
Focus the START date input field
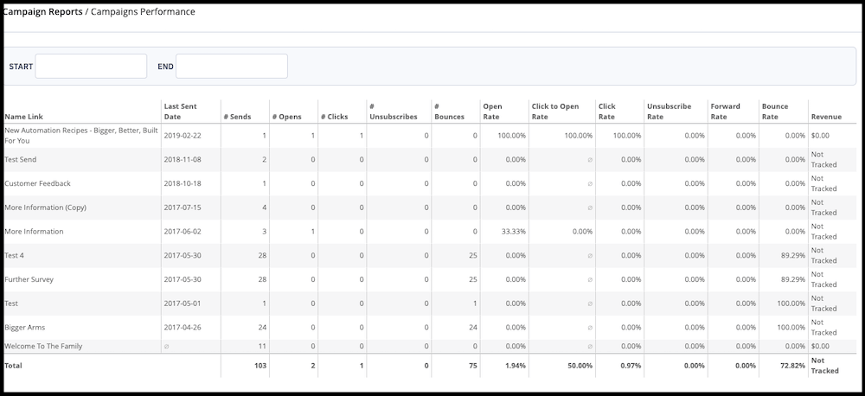pyautogui.click(x=91, y=67)
